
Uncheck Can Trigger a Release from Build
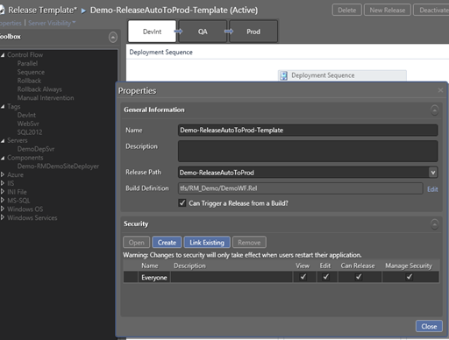coord(182,202)
